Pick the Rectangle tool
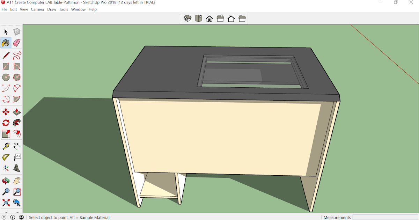 [x=6, y=66]
